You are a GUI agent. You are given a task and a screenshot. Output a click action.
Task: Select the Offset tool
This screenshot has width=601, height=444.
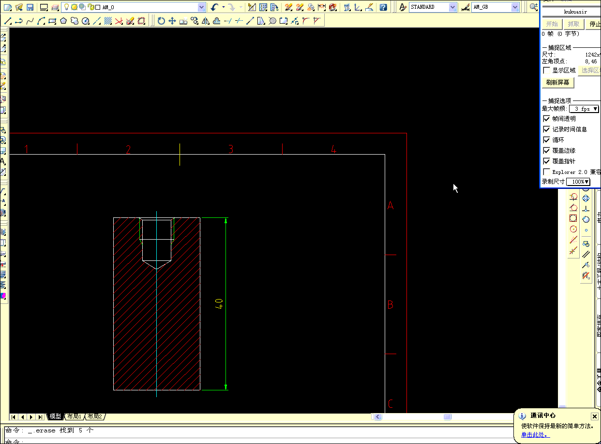click(217, 21)
